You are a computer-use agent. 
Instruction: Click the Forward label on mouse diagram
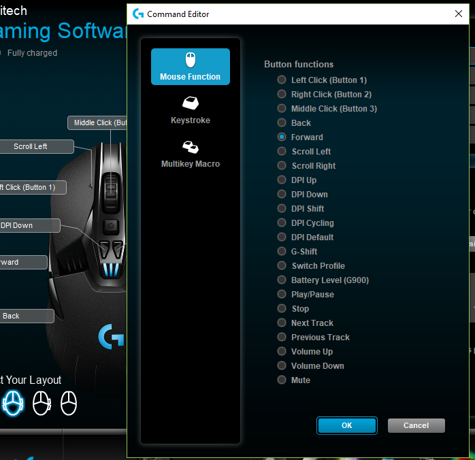23,262
